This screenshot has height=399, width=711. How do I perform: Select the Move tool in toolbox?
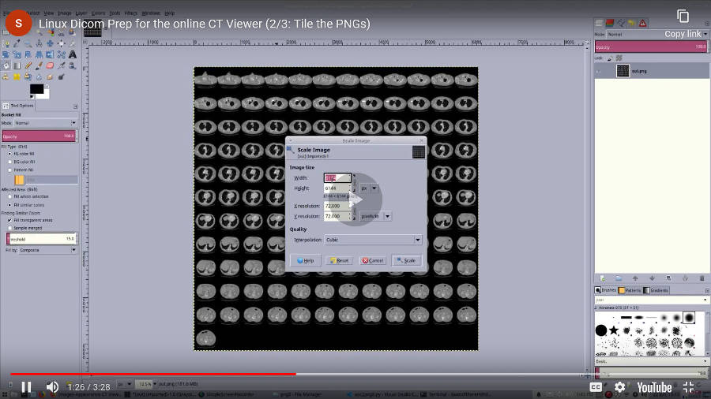click(x=50, y=43)
